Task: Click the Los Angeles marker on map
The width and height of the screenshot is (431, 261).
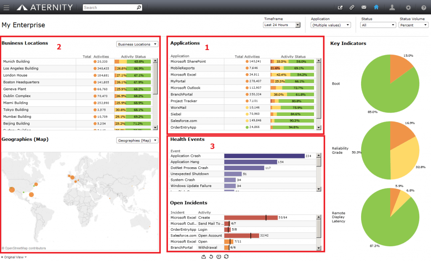Action: click(x=12, y=190)
